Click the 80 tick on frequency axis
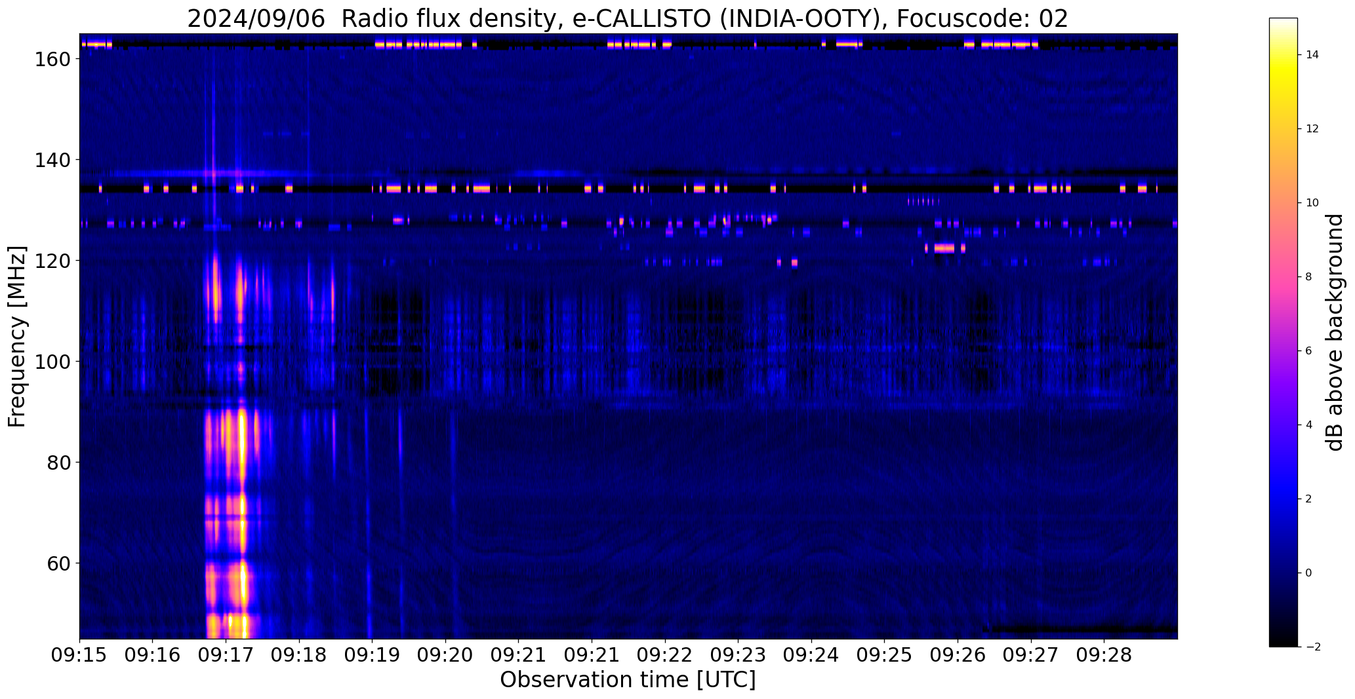Viewport: 1355px width, 699px height. pos(59,463)
